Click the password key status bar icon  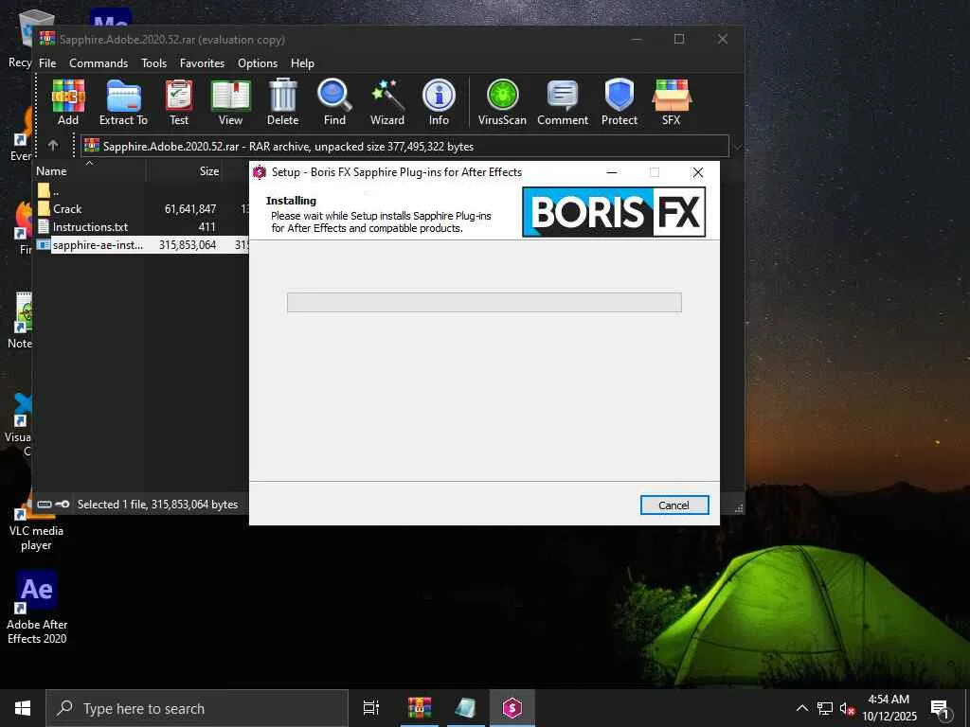[x=62, y=504]
